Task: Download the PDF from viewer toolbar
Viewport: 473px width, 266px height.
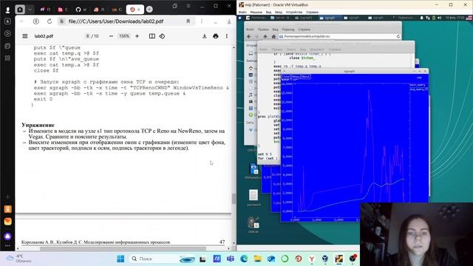Action: [x=204, y=36]
